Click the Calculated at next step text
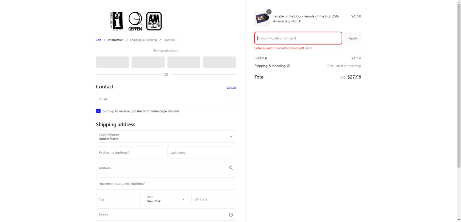This screenshot has width=461, height=222. pyautogui.click(x=344, y=66)
